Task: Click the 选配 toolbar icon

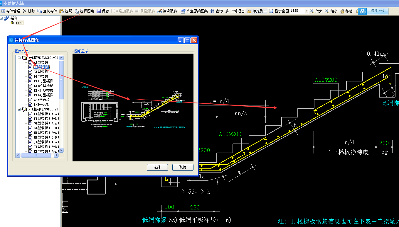Action: 65,11
